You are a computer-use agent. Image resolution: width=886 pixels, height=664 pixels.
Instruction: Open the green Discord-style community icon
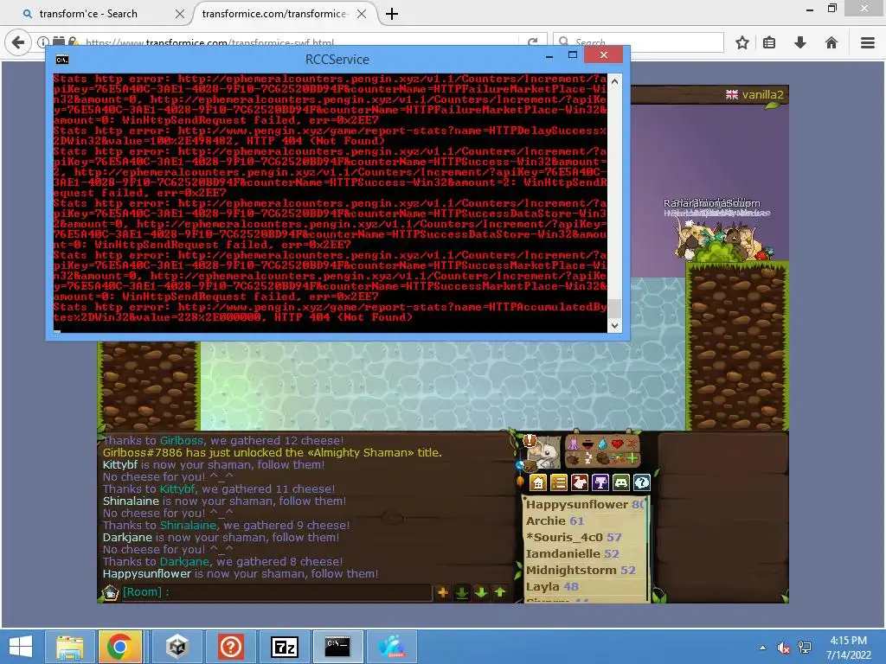[621, 482]
